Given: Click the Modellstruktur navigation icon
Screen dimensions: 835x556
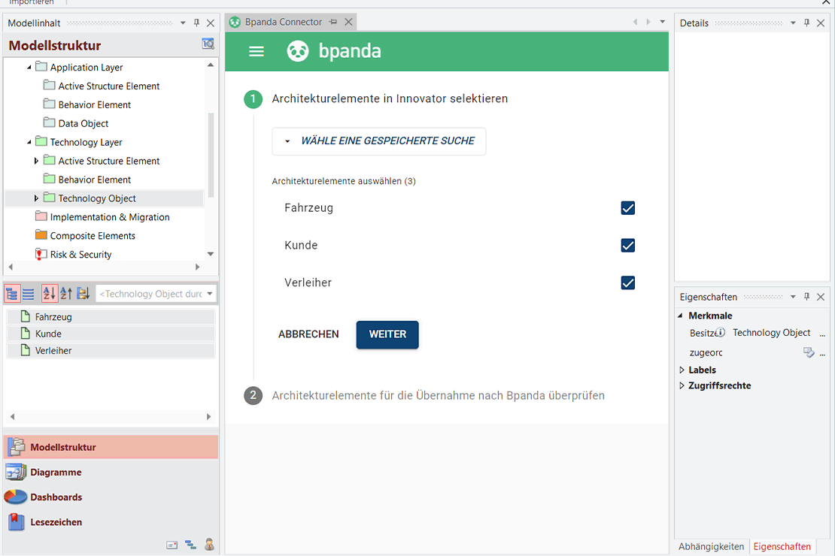Looking at the screenshot, I should pyautogui.click(x=17, y=447).
